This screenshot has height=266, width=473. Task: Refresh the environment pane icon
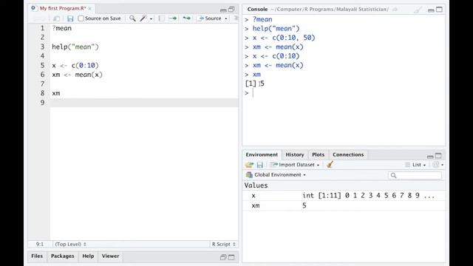click(435, 165)
